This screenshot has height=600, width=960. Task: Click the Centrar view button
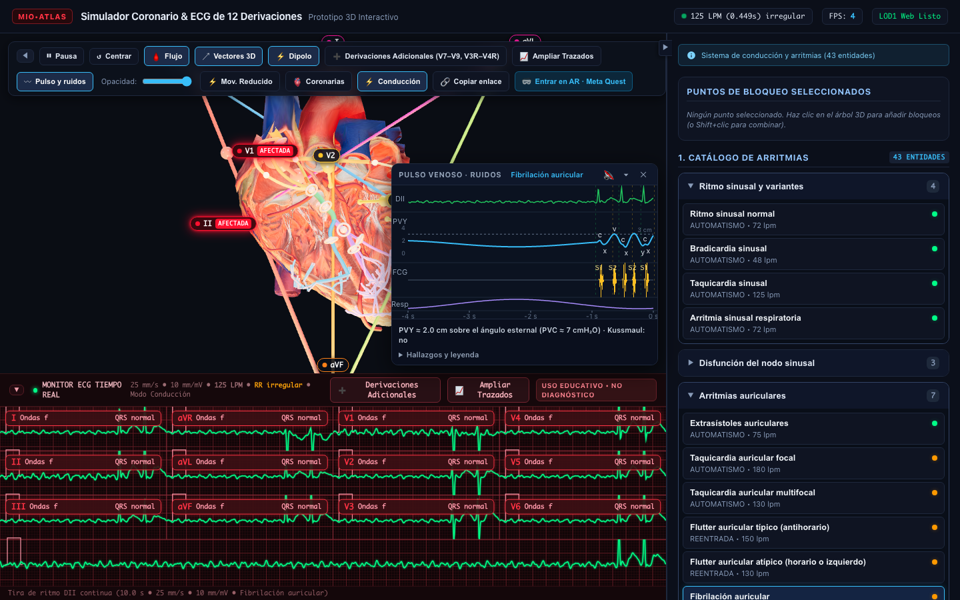pyautogui.click(x=114, y=56)
